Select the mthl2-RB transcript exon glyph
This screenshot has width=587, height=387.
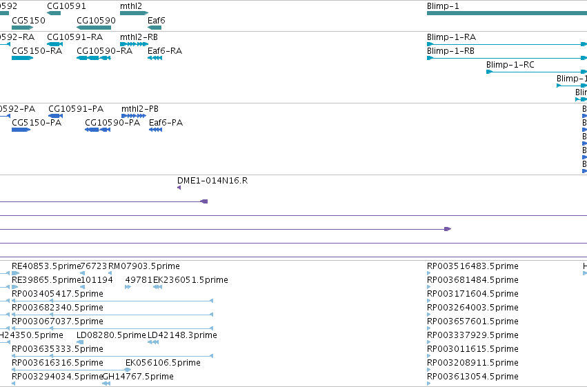click(x=134, y=44)
